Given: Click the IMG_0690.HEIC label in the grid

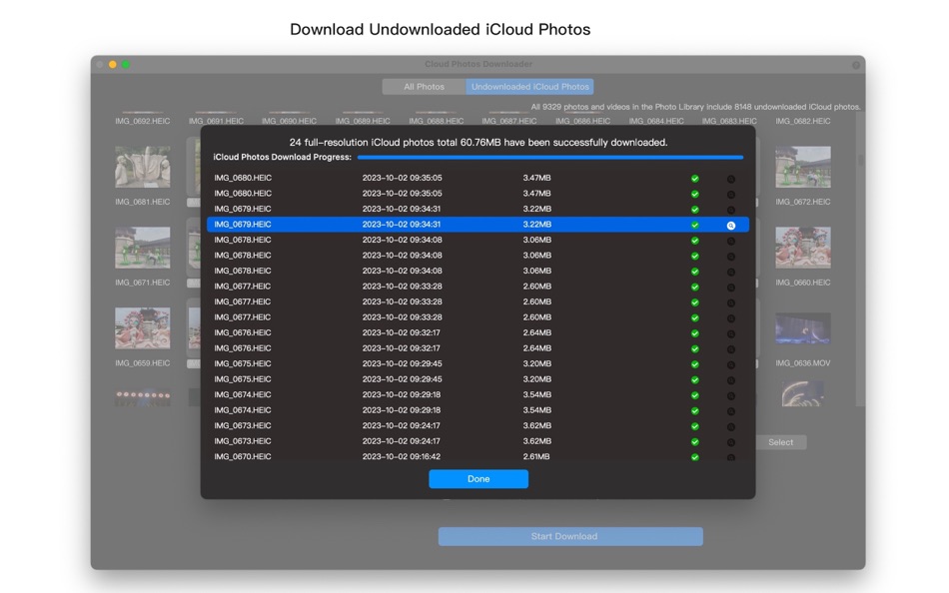Looking at the screenshot, I should click(290, 121).
